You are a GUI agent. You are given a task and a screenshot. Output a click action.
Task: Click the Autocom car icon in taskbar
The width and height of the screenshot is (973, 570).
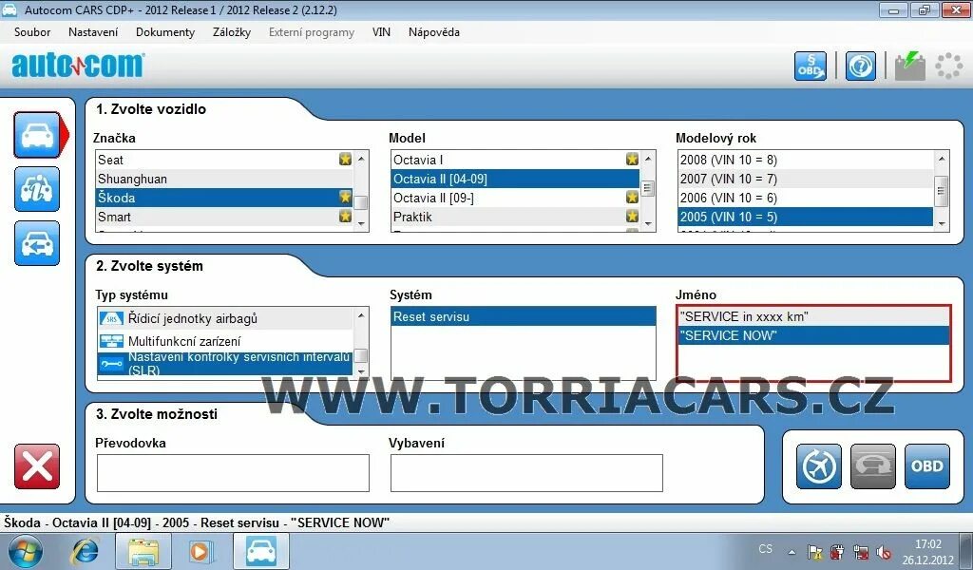[x=261, y=551]
